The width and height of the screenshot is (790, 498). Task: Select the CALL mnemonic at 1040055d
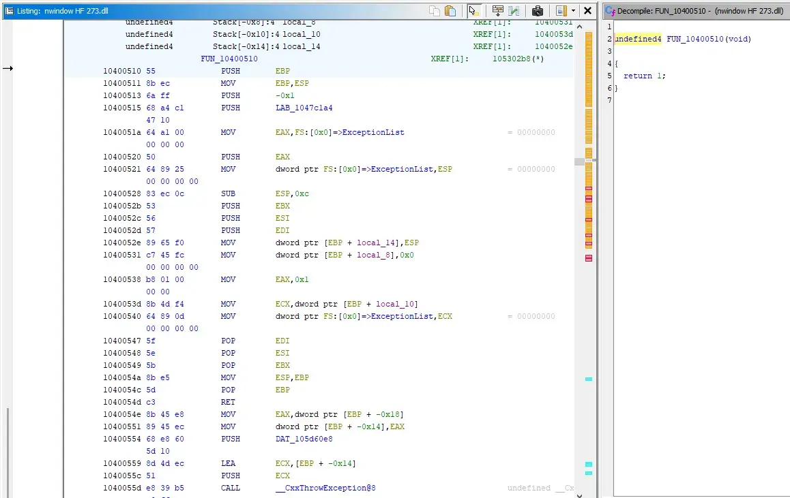(231, 488)
